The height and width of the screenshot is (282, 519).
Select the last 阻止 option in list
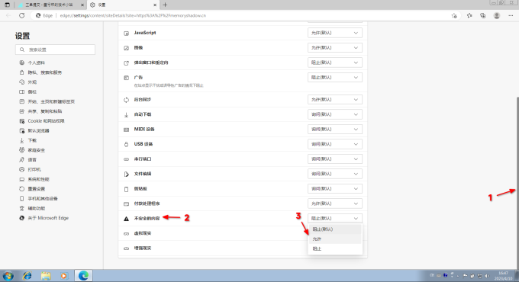tap(335, 249)
